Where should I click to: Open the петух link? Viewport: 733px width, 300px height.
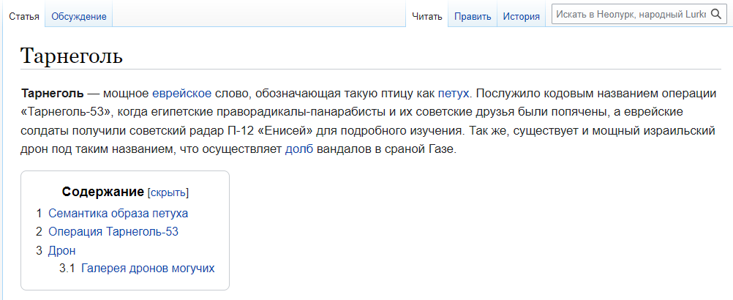(454, 94)
